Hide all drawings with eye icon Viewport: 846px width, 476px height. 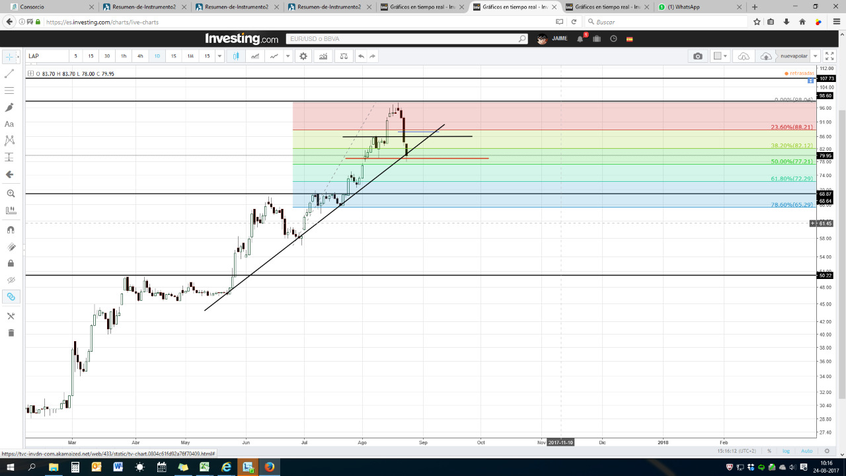coord(11,280)
